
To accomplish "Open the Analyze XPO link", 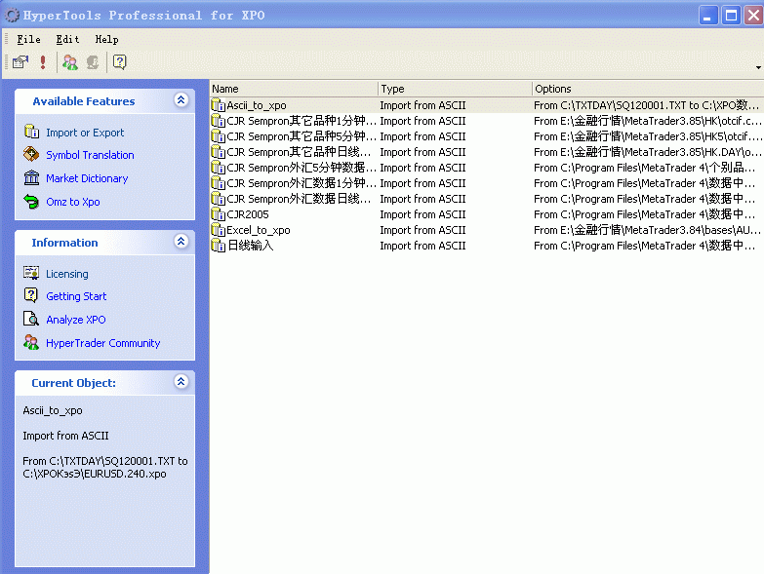I will (75, 320).
